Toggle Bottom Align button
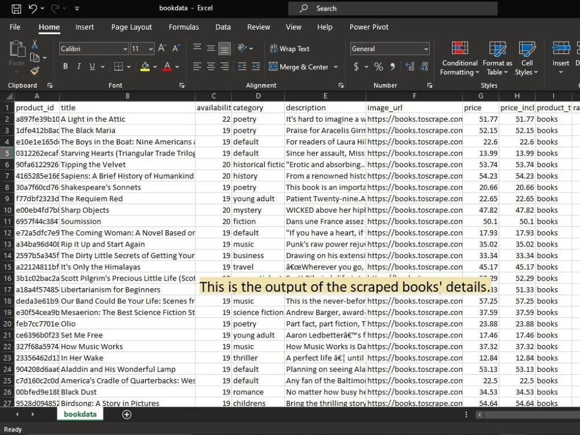The height and width of the screenshot is (435, 580). pos(224,49)
